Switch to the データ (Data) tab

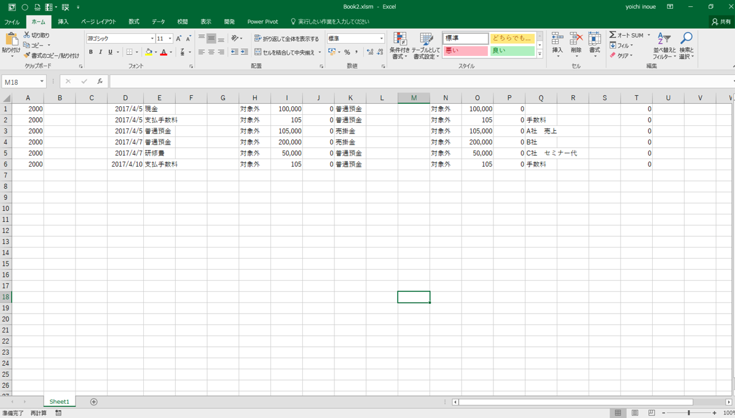159,22
